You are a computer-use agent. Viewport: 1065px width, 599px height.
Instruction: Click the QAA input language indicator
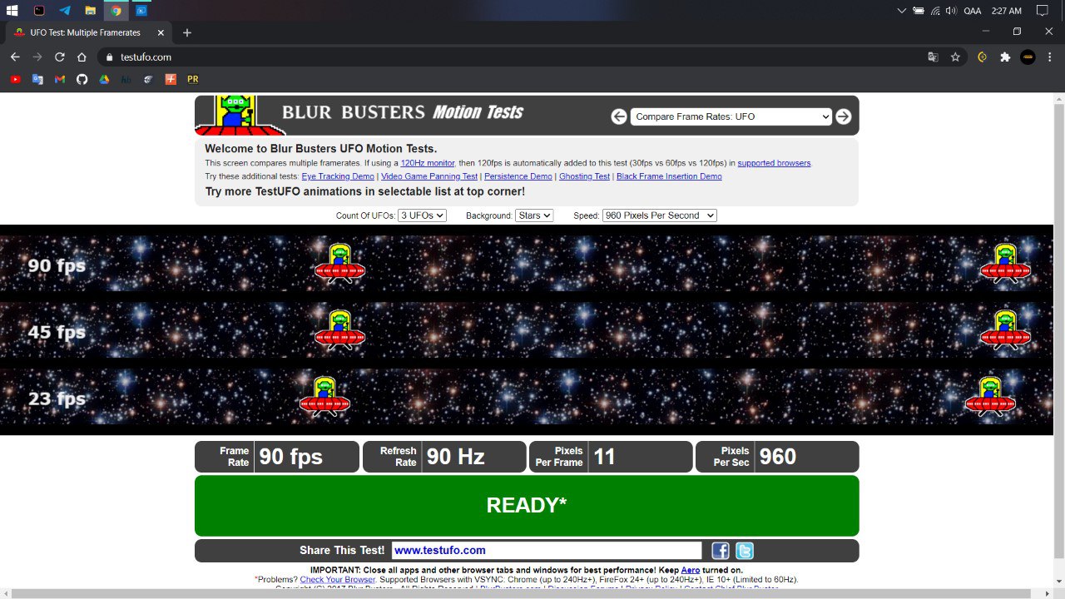tap(972, 10)
